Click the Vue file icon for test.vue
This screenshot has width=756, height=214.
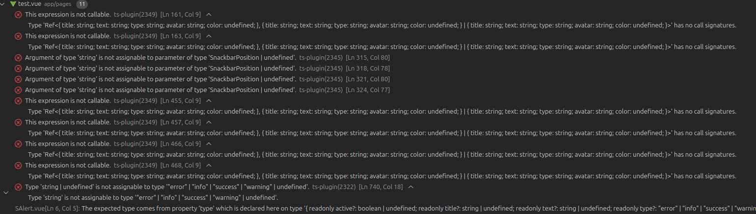pyautogui.click(x=13, y=4)
